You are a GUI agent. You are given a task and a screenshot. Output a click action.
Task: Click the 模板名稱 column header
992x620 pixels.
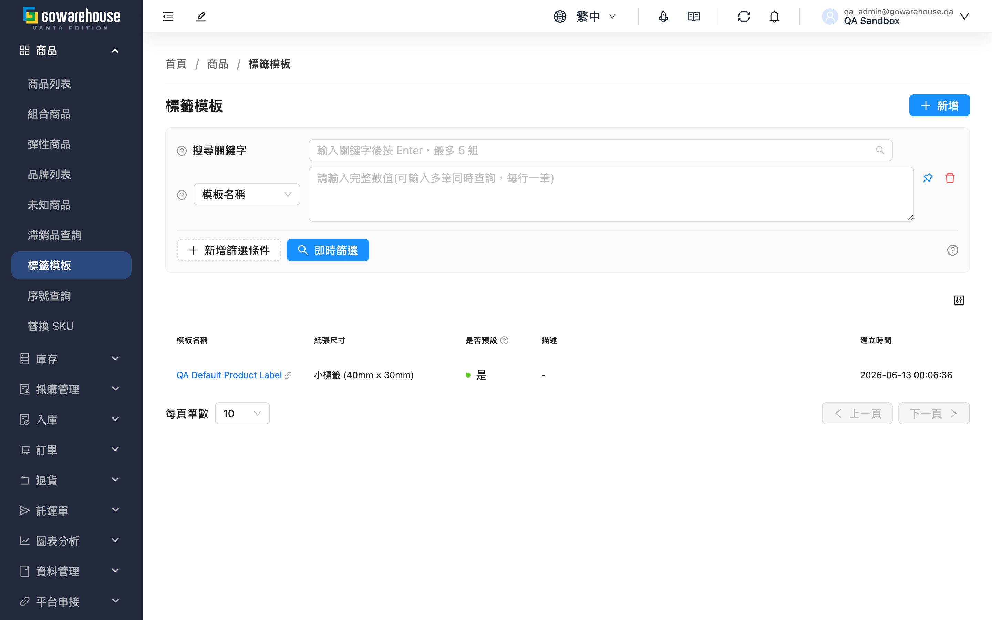click(192, 340)
